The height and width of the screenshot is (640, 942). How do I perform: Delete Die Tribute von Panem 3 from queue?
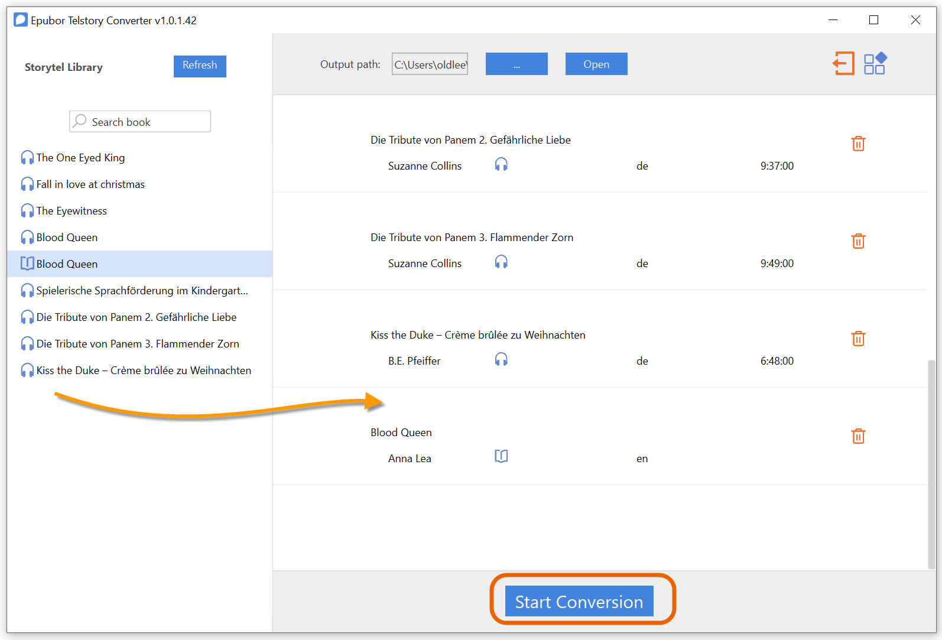[858, 241]
